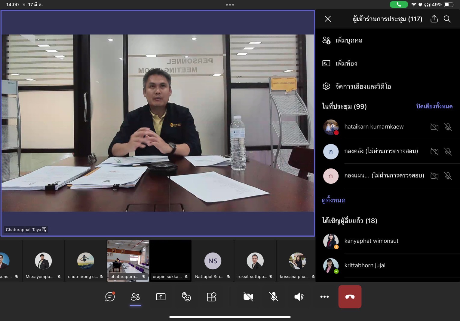This screenshot has height=321, width=460.
Task: Toggle camera icon for กองแผน
Action: pos(434,176)
